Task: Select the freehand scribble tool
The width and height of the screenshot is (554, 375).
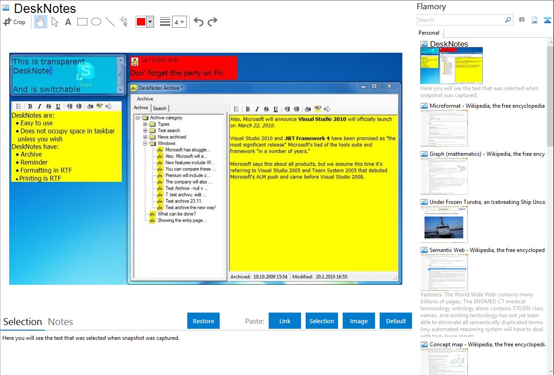Action: tap(123, 22)
